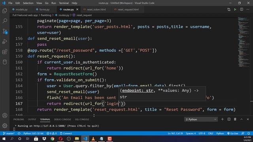This screenshot has width=253, height=142.
Task: Open Dropbox from the taskbar
Action: click(x=44, y=138)
